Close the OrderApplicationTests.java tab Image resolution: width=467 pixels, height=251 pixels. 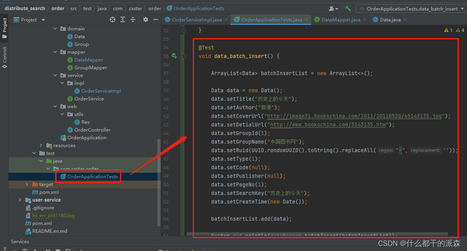tap(307, 19)
